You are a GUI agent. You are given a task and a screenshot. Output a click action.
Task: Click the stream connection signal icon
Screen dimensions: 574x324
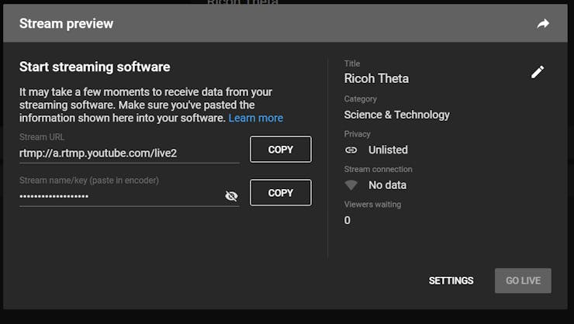click(x=351, y=185)
